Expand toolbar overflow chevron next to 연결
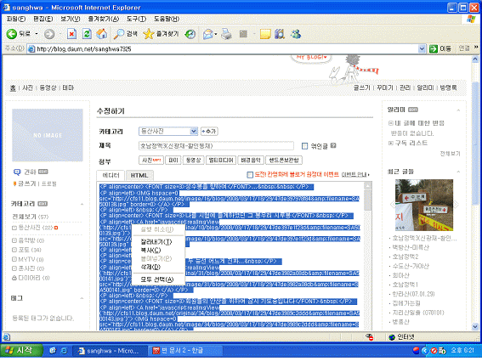Image resolution: width=482 pixels, height=361 pixels. (476, 47)
